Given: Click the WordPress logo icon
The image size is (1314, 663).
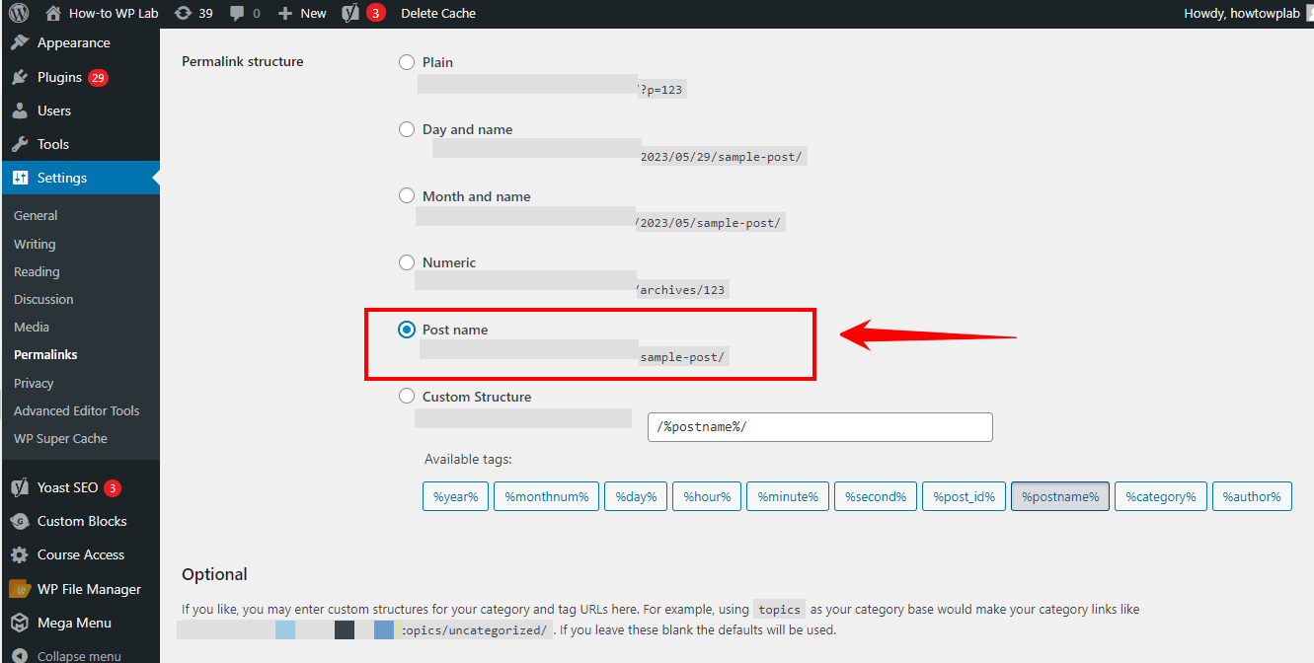Looking at the screenshot, I should coord(20,14).
